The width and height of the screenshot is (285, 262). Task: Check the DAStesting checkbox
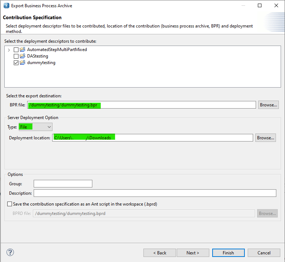tap(16, 56)
